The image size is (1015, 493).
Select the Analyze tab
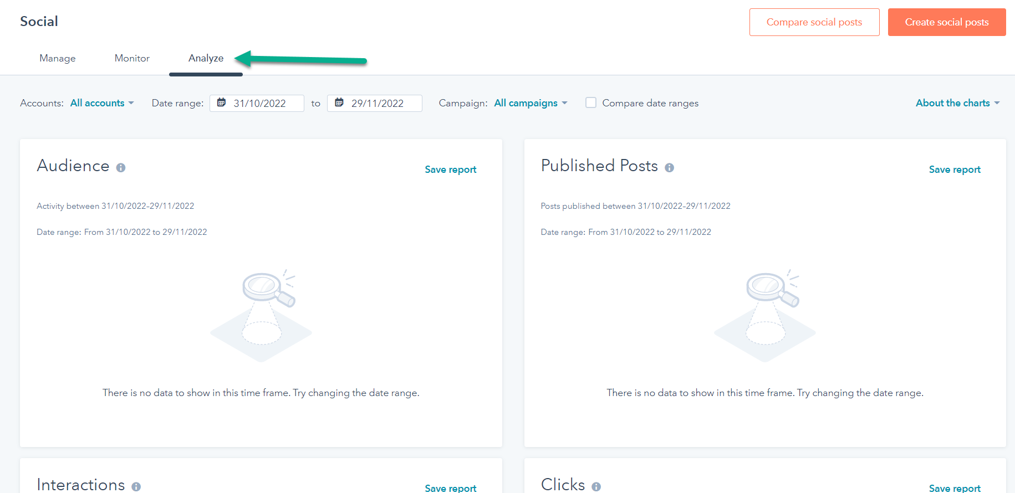tap(206, 58)
